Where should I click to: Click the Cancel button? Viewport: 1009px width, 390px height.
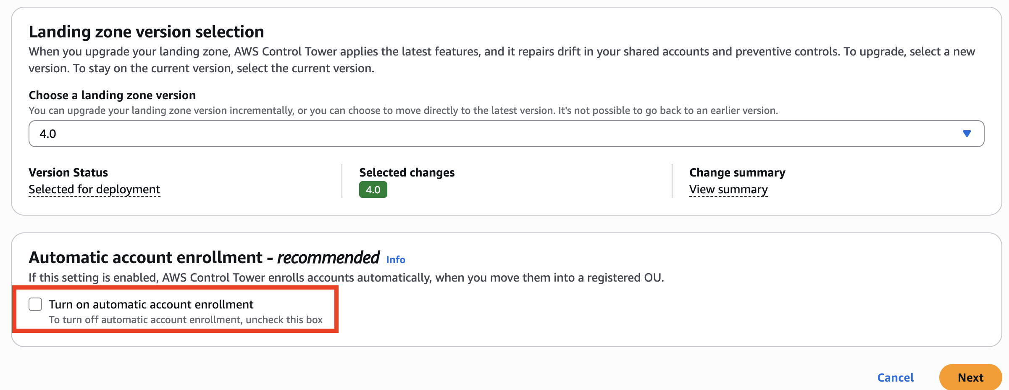click(x=895, y=377)
